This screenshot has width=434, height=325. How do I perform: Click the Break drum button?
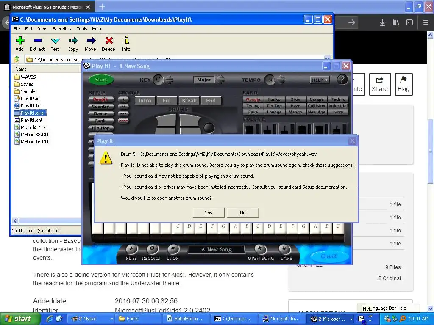[189, 101]
